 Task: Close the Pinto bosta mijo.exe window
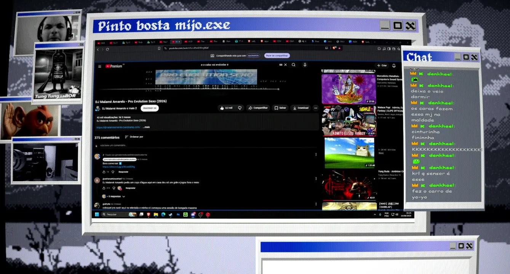pos(410,26)
